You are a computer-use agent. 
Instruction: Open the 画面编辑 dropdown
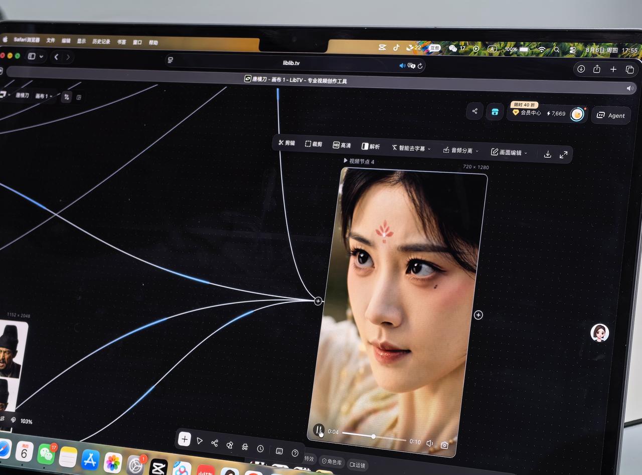click(509, 152)
